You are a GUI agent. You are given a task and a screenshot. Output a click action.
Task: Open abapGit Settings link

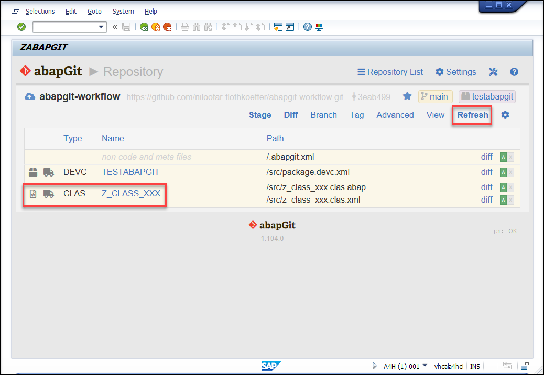(456, 72)
